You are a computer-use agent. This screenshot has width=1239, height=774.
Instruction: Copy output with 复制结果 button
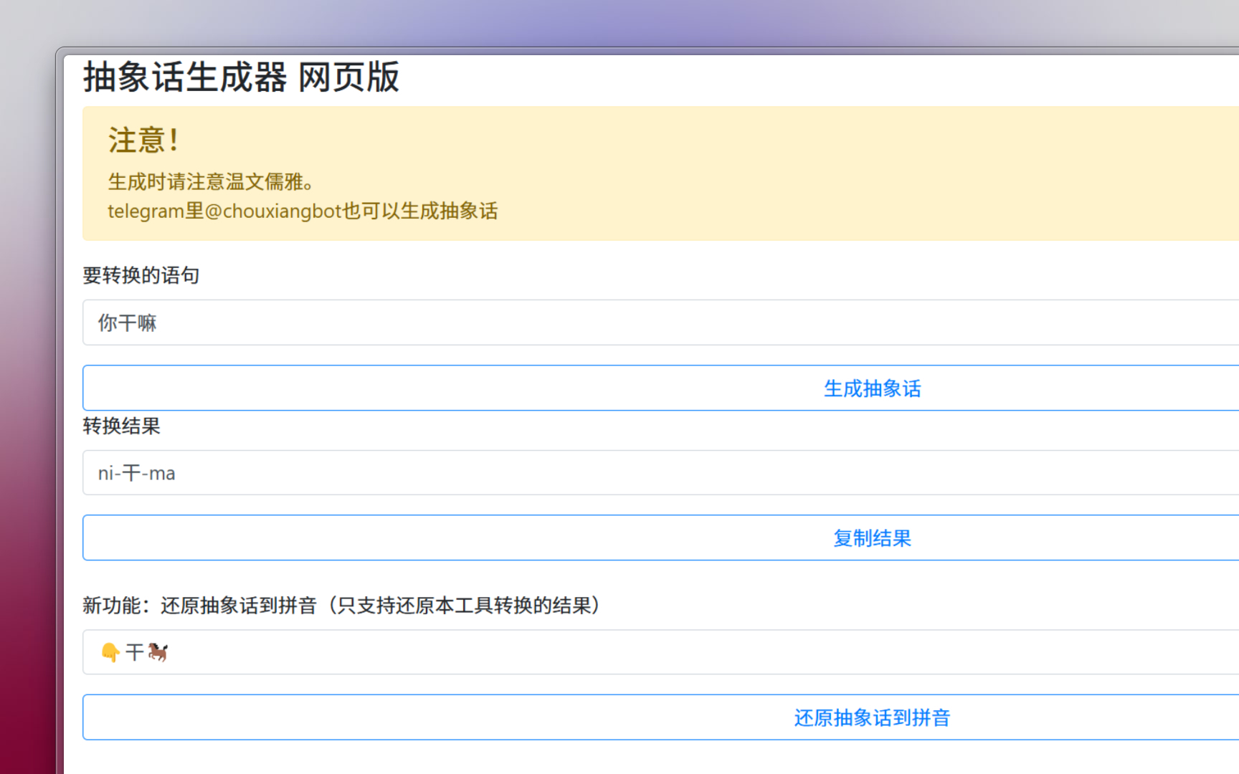pos(872,538)
